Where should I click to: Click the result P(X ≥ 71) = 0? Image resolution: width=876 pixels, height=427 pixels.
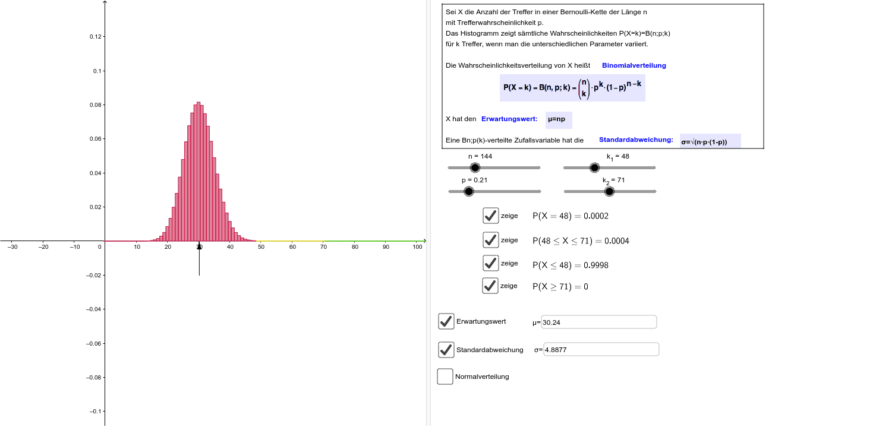(560, 286)
